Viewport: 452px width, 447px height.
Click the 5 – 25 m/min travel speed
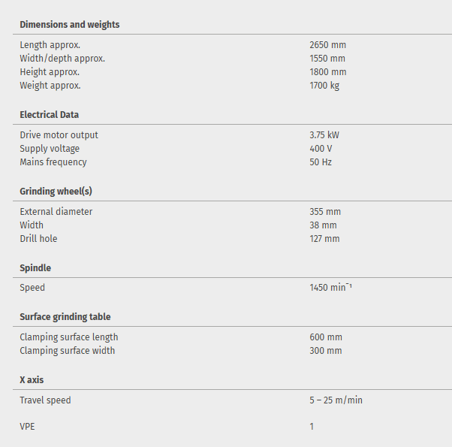336,400
